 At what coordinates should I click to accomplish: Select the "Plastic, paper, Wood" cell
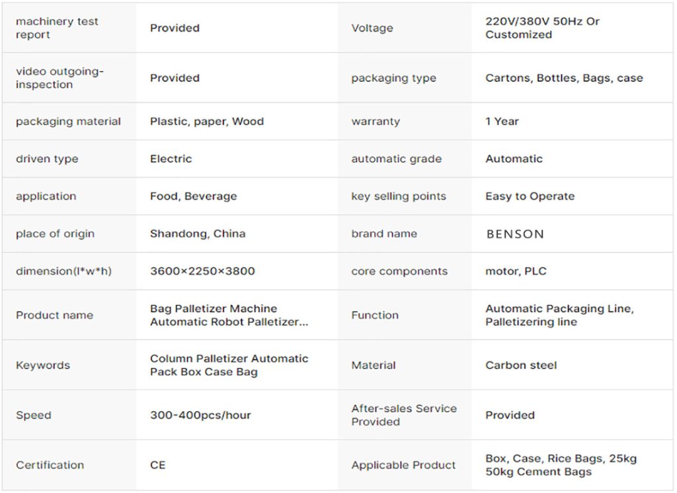[207, 121]
